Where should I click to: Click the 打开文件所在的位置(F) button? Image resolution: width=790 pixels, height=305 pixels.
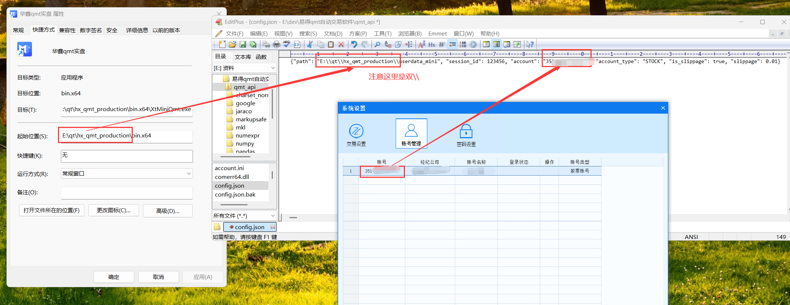51,210
